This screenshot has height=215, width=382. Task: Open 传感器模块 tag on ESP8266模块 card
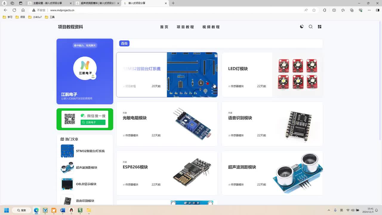(130, 185)
